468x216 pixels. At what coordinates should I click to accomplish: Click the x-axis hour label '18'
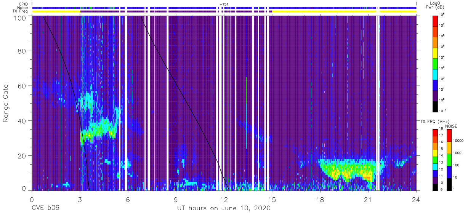pos(320,199)
